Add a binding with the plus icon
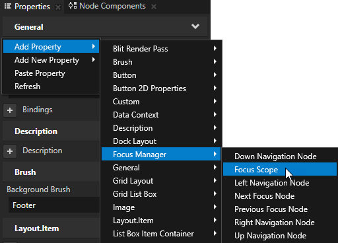Viewport: 338px width, 243px height. (x=10, y=110)
